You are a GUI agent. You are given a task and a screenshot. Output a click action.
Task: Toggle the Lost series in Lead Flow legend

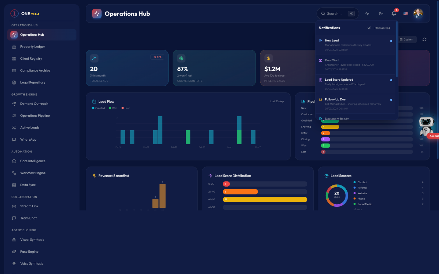(126, 108)
